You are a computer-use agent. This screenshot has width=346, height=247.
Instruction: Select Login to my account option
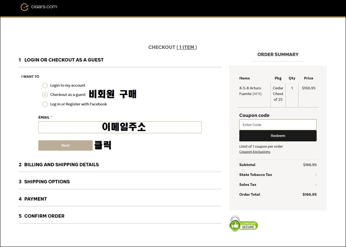click(x=45, y=85)
